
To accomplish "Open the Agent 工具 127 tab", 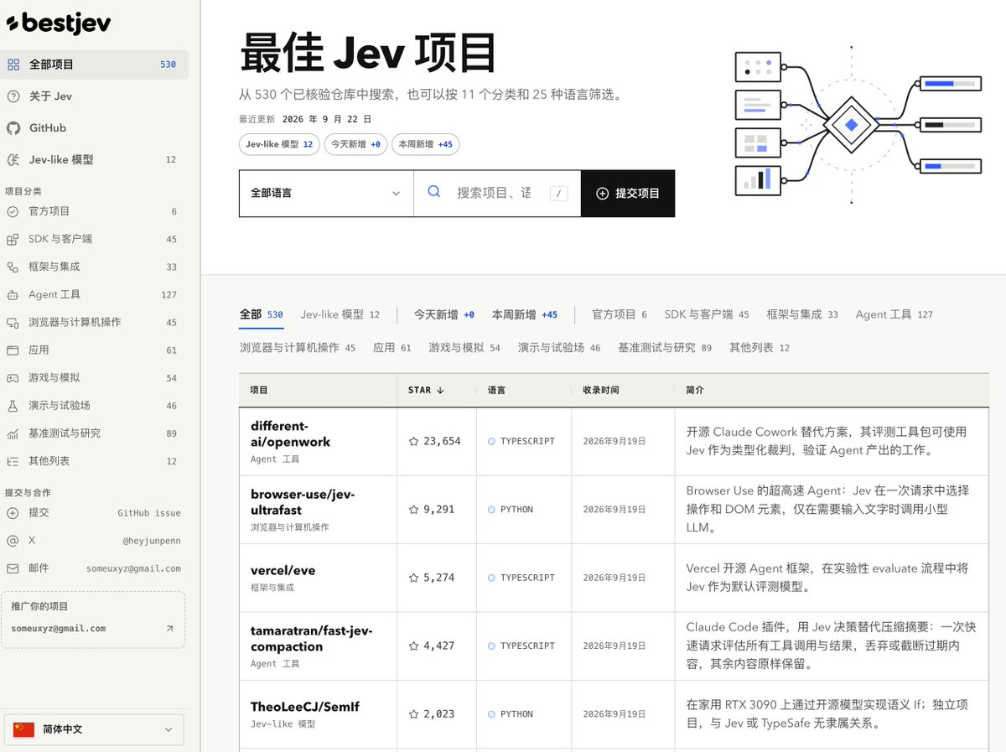I will [894, 314].
